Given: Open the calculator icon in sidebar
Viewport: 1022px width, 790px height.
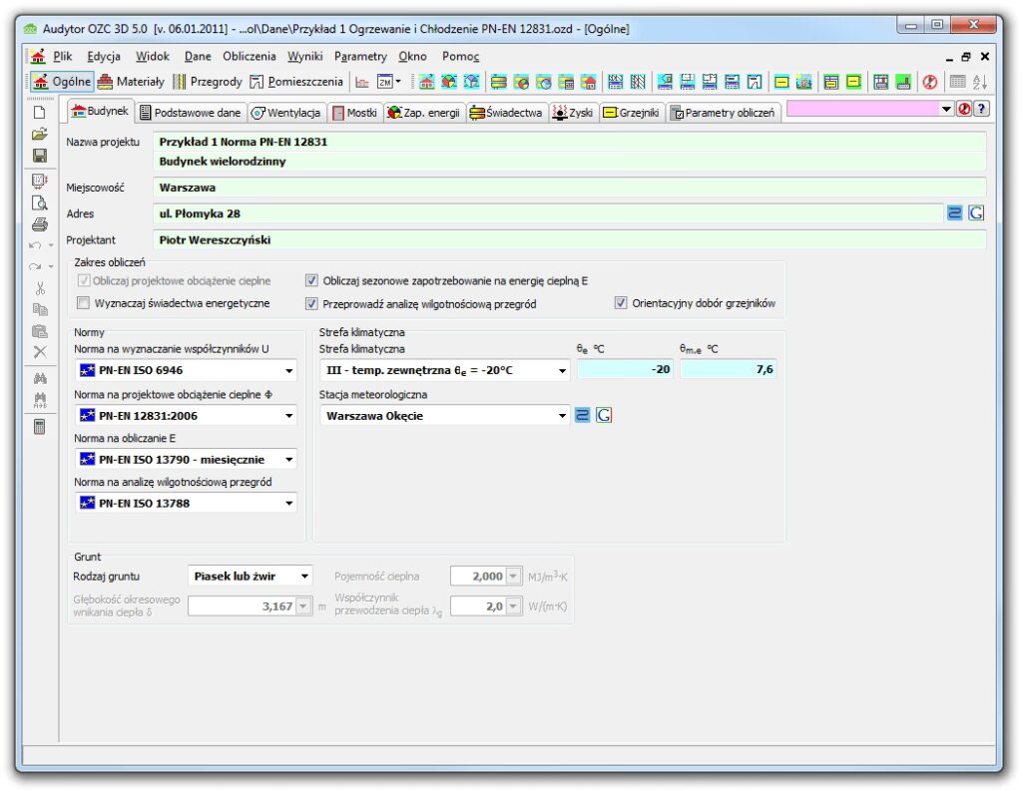Looking at the screenshot, I should click(x=40, y=427).
